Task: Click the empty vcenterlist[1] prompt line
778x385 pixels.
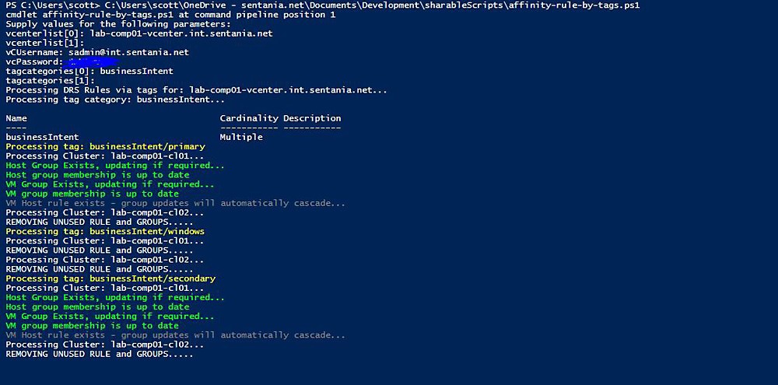Action: [45, 43]
